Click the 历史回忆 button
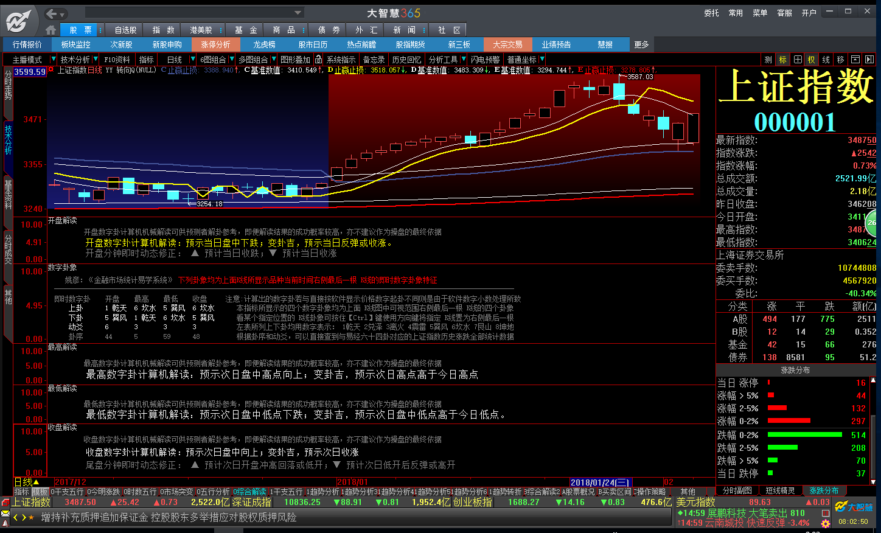This screenshot has height=533, width=881. (x=406, y=59)
